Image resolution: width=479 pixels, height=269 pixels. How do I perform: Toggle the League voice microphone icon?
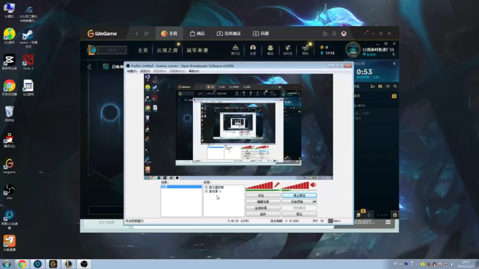tap(369, 215)
